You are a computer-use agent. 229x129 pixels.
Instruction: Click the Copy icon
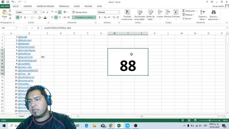[10, 14]
